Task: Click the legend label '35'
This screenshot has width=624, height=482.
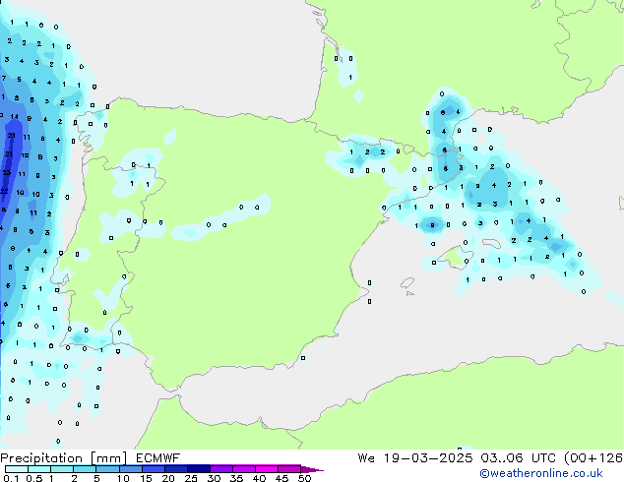Action: click(236, 478)
